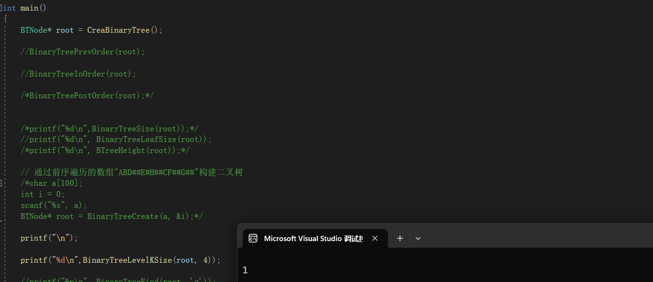Screen dimensions: 653x282
Task: Close the Microsoft Visual Studio console tab
Action: pyautogui.click(x=375, y=238)
